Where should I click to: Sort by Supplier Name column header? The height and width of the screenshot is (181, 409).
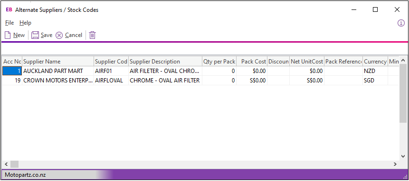(58, 62)
